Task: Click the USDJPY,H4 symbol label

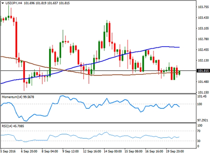Action: point(14,3)
